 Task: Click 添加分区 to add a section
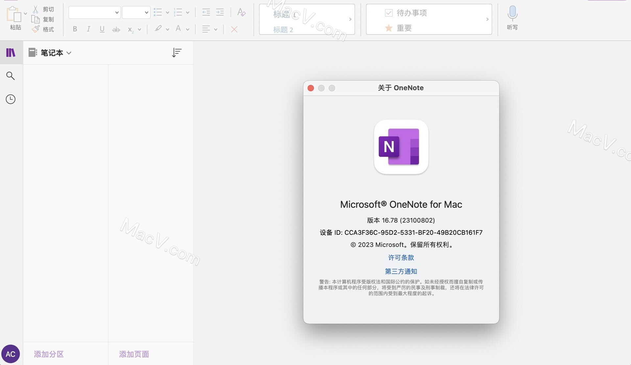click(x=49, y=354)
